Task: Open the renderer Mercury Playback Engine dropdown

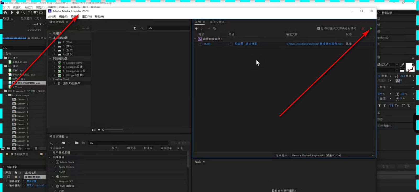Action: 333,155
